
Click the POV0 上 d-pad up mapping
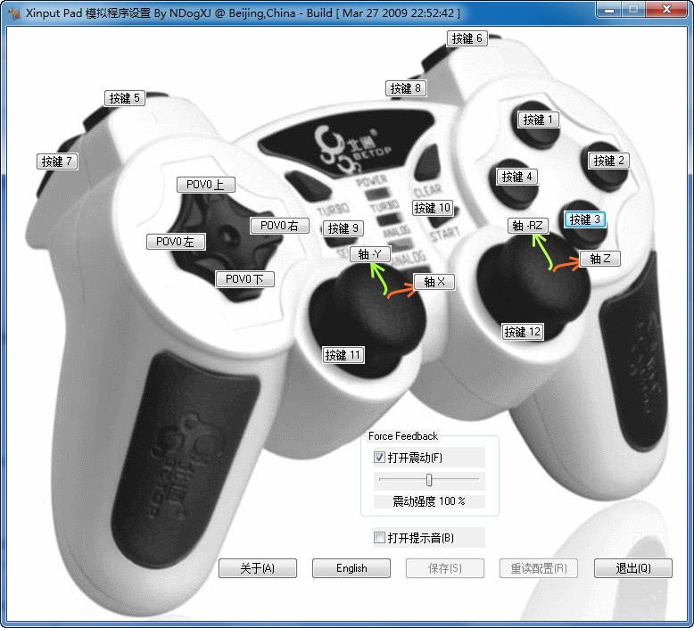pos(206,185)
